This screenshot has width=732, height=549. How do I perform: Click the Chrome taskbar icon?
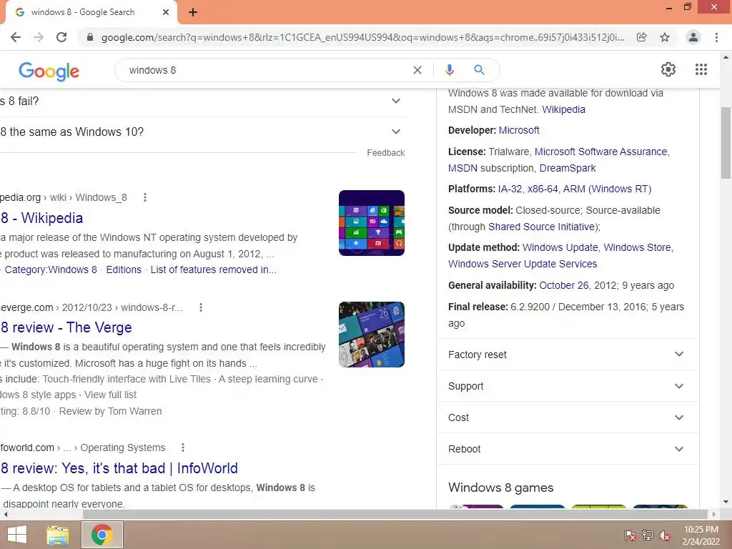(102, 535)
